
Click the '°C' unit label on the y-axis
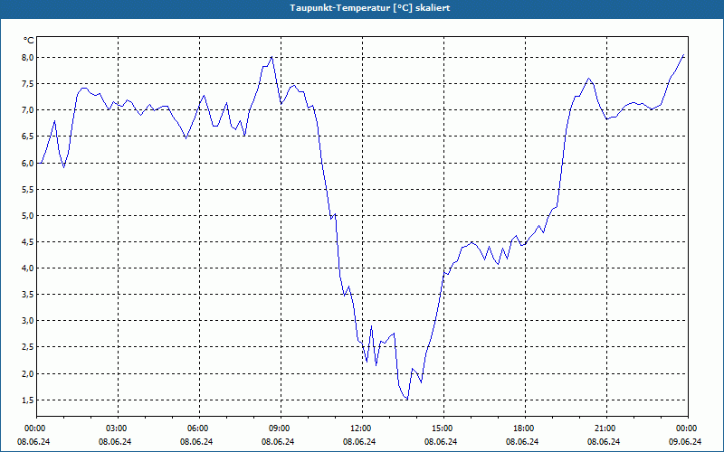pos(28,41)
